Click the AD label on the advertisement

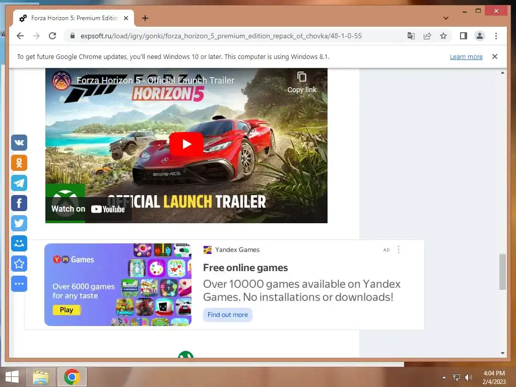pos(386,250)
